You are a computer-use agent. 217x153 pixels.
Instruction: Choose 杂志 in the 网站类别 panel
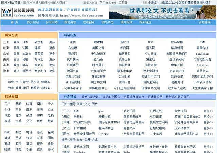pyautogui.click(x=18, y=132)
